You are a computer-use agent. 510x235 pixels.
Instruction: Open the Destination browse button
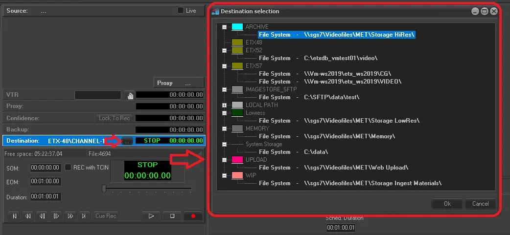click(x=127, y=141)
